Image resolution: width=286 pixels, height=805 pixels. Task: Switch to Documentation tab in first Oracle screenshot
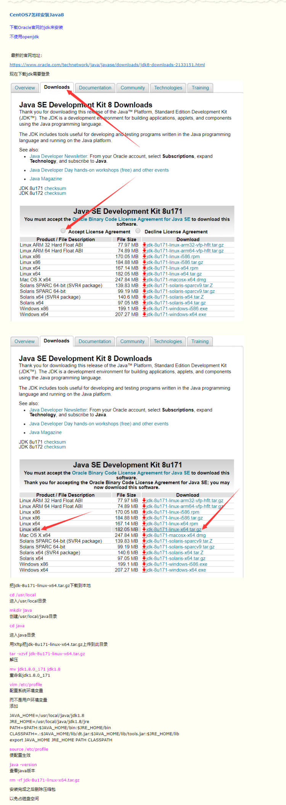click(95, 88)
